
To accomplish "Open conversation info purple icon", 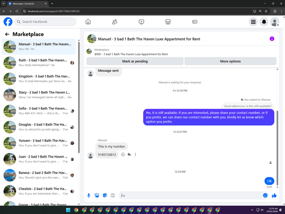I will (x=272, y=39).
